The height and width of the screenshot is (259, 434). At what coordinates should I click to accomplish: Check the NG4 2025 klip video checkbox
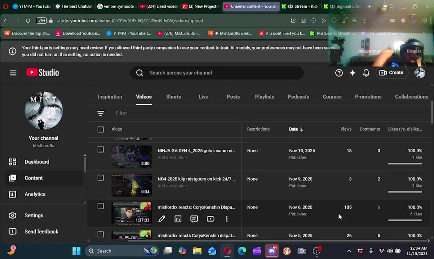(101, 178)
